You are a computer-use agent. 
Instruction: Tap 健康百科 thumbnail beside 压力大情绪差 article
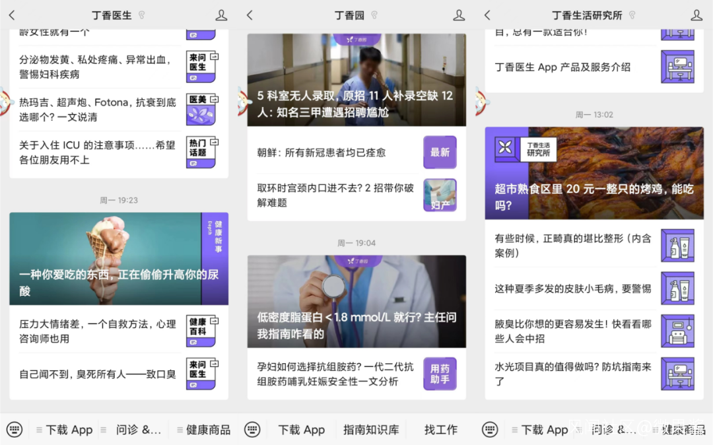click(x=203, y=331)
